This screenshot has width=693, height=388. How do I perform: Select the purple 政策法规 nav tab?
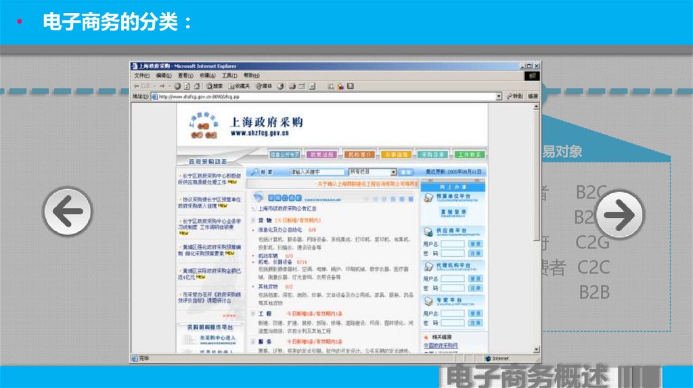321,155
